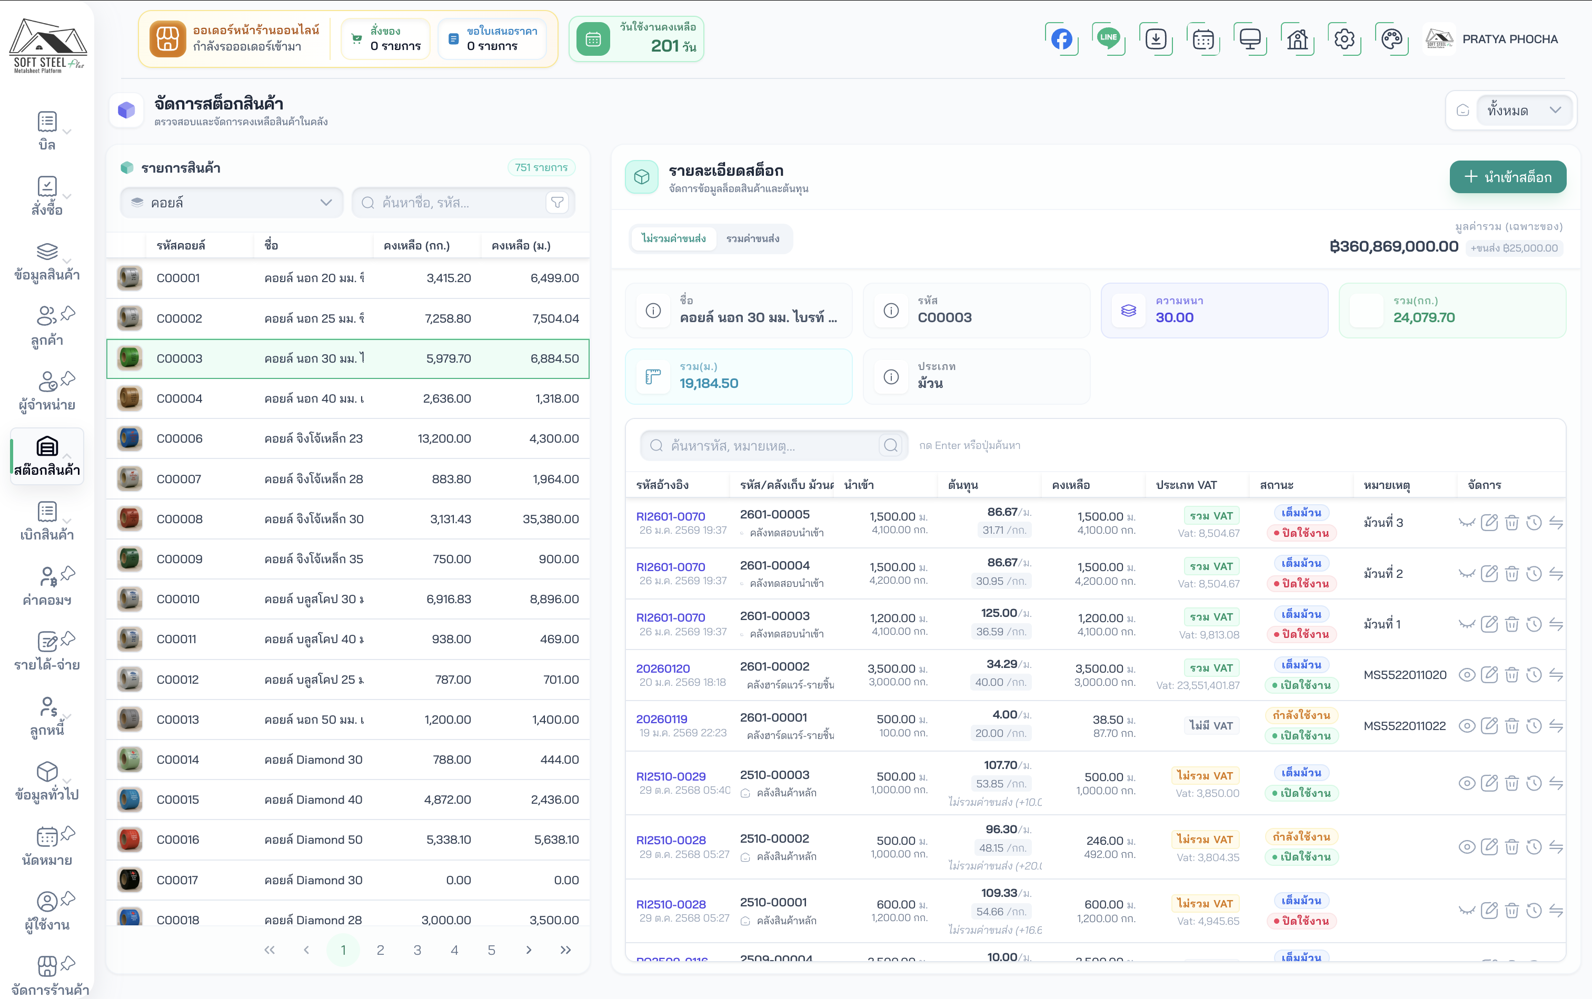Click the LINE chat icon
This screenshot has width=1592, height=999.
[1108, 38]
